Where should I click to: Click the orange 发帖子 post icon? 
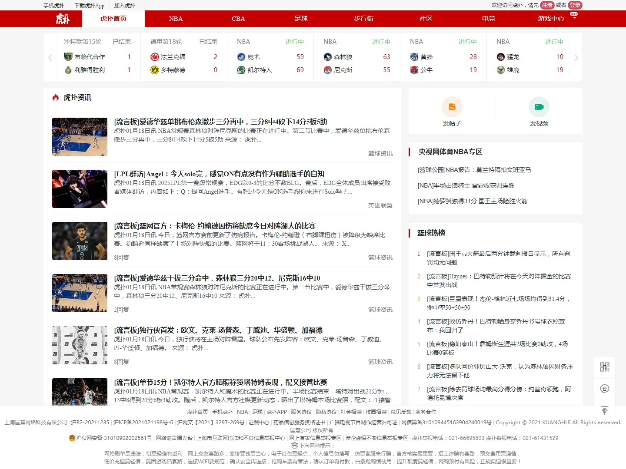(x=452, y=107)
